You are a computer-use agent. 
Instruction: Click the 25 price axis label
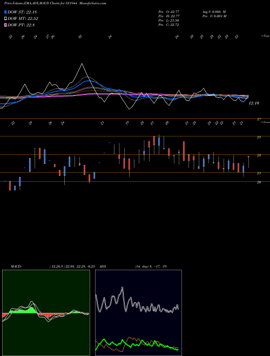point(259,138)
